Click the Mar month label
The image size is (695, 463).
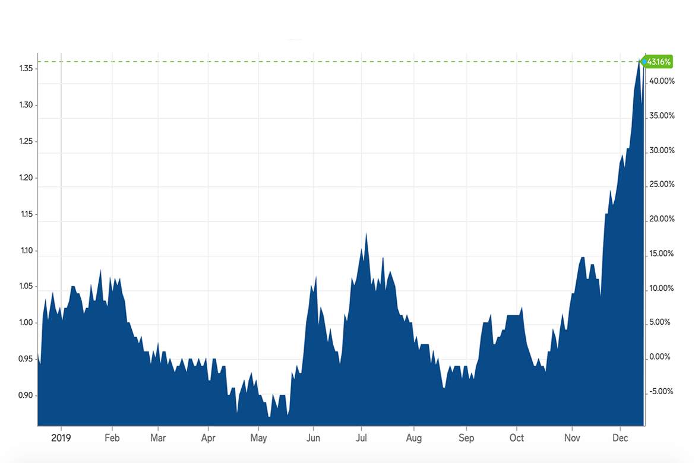pos(158,437)
